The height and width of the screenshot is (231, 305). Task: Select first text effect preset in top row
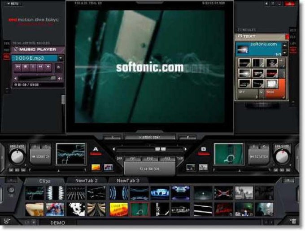click(x=244, y=63)
